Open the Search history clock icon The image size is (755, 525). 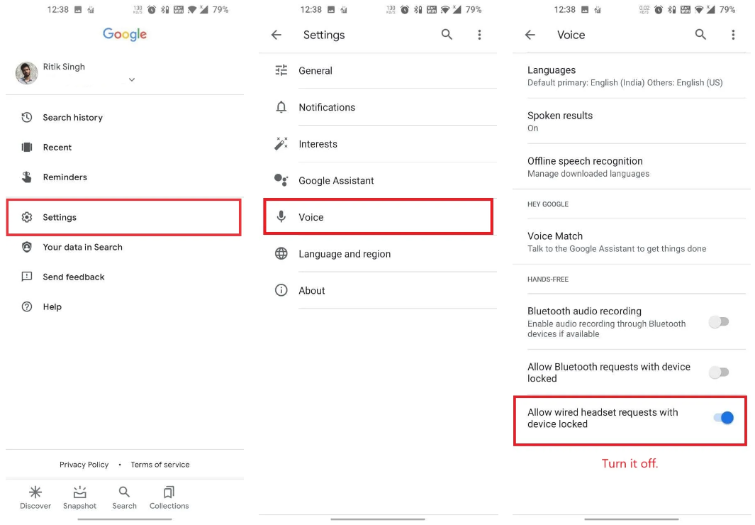pos(27,118)
